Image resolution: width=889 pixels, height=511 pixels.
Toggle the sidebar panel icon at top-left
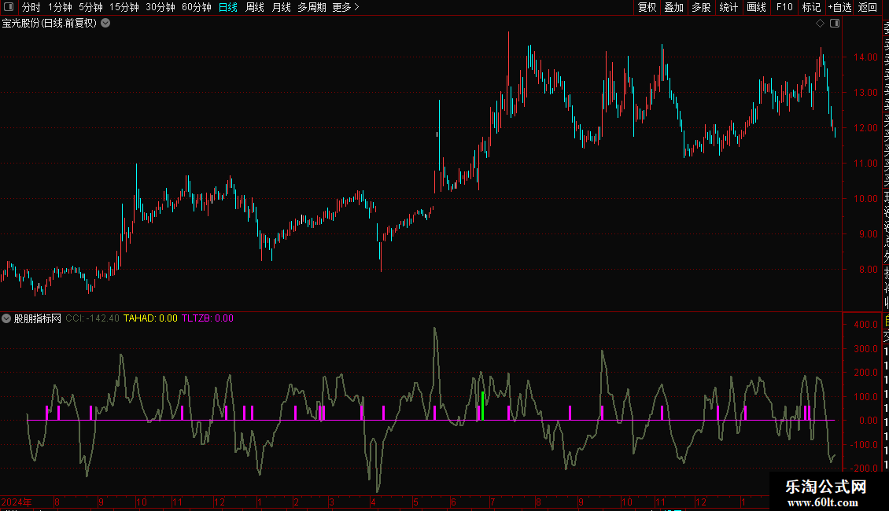coord(9,7)
